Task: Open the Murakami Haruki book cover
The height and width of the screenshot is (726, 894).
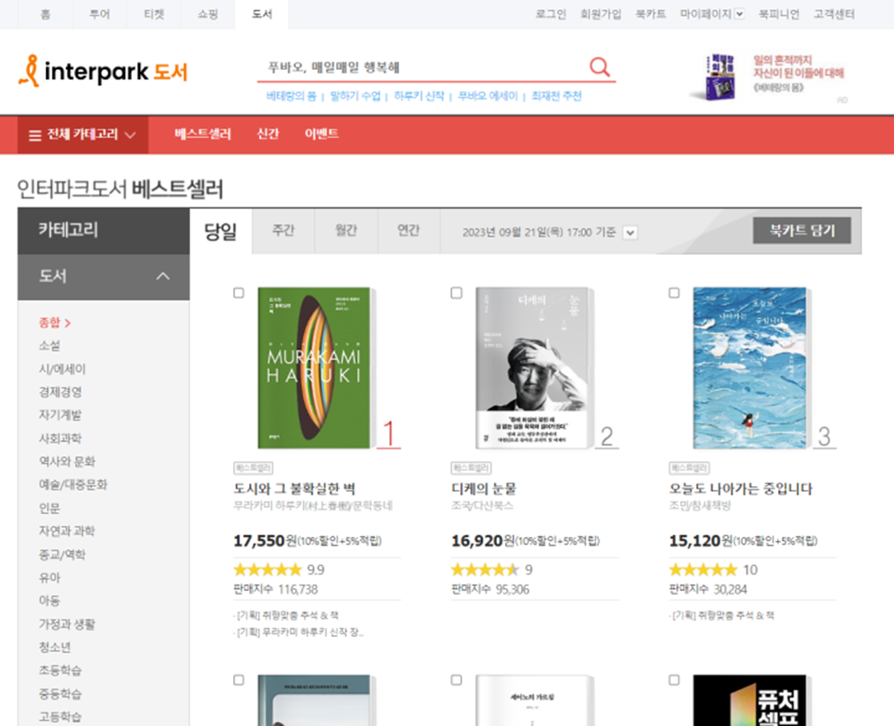Action: [315, 368]
